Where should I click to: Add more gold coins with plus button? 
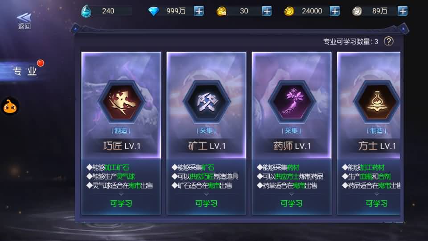[x=335, y=11]
